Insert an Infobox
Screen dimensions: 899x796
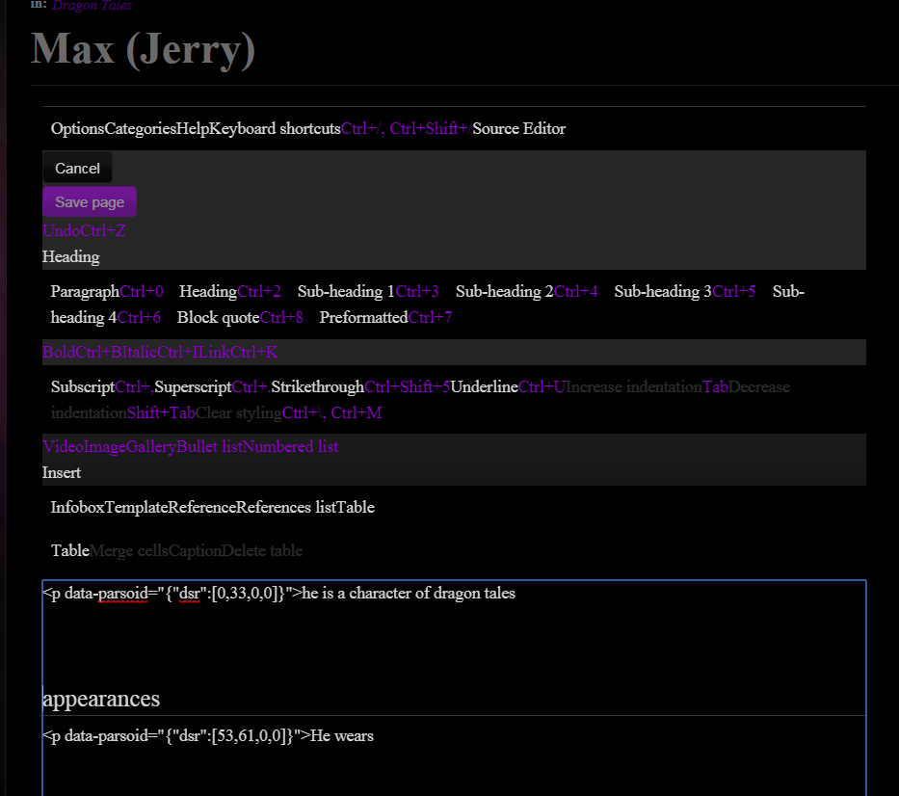click(77, 507)
